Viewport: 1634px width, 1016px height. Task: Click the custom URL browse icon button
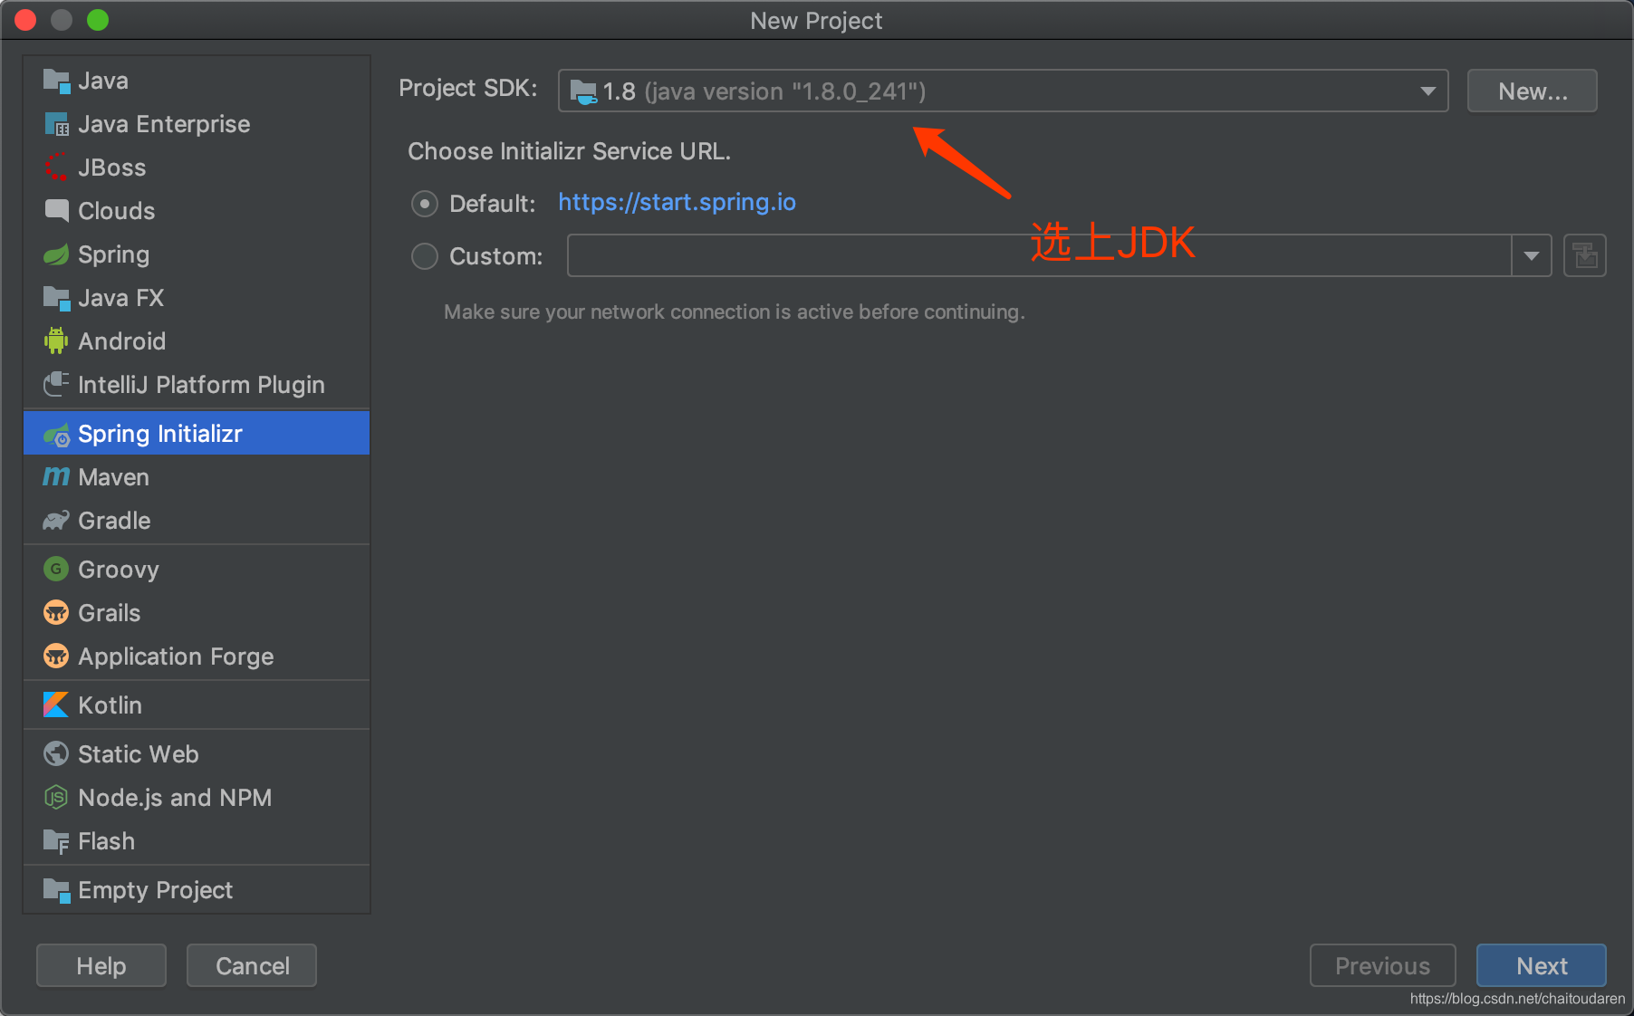click(x=1585, y=256)
